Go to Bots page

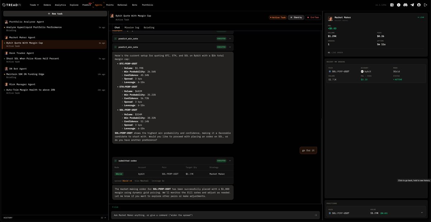coord(135,5)
